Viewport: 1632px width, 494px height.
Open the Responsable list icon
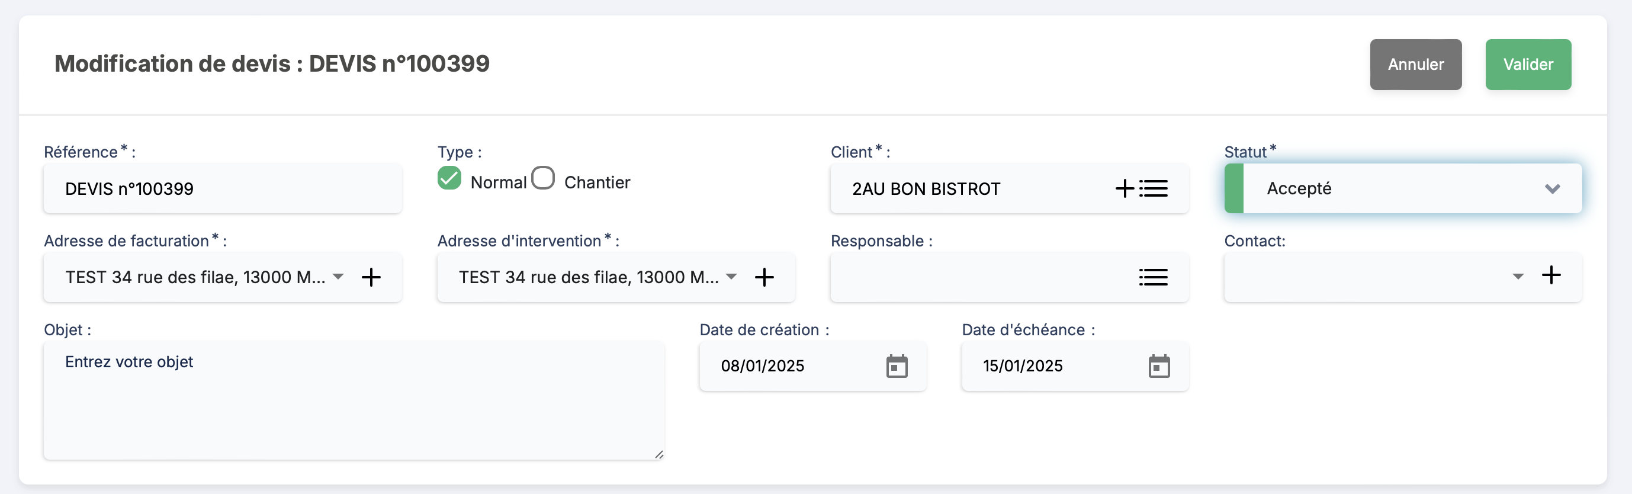pos(1153,277)
